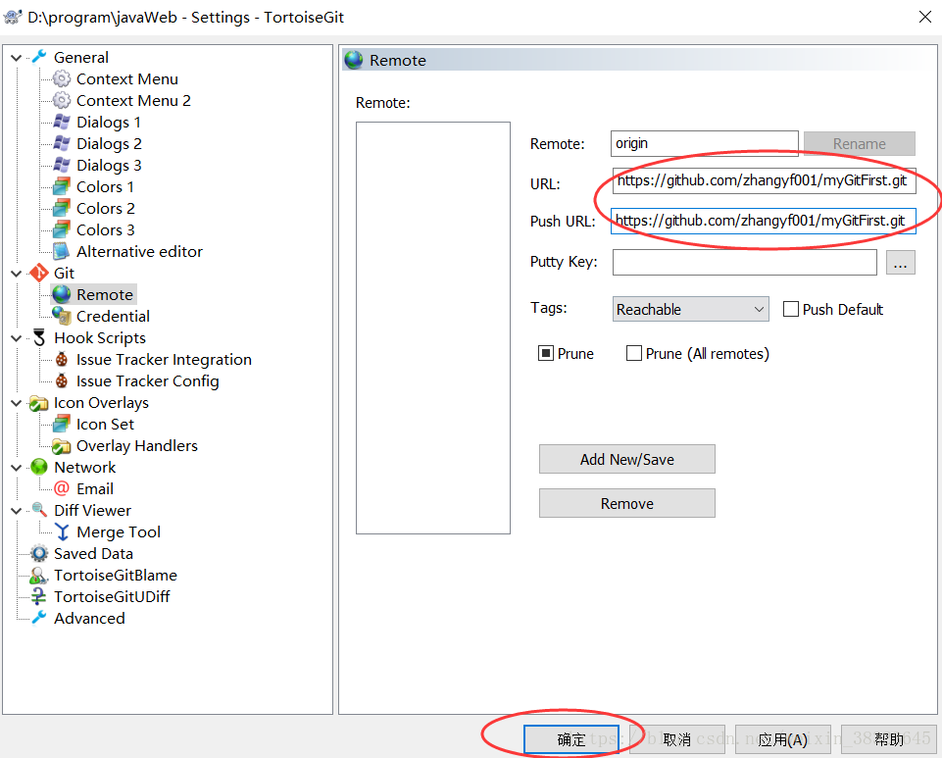Click the Issue Tracker Config bug icon

tap(62, 381)
